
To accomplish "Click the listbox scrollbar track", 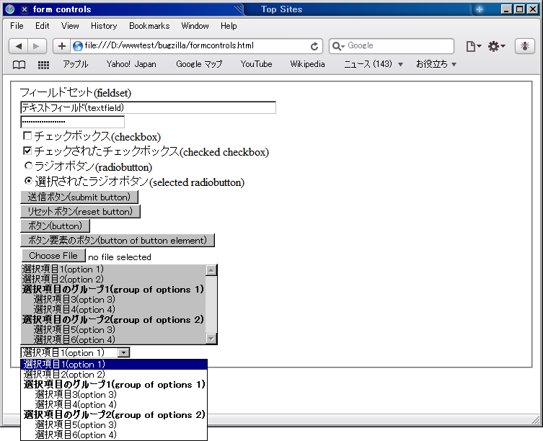I will 211,304.
